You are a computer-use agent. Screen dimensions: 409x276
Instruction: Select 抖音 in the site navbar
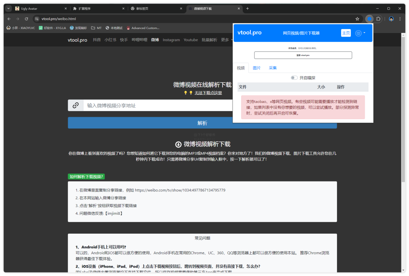tap(97, 40)
